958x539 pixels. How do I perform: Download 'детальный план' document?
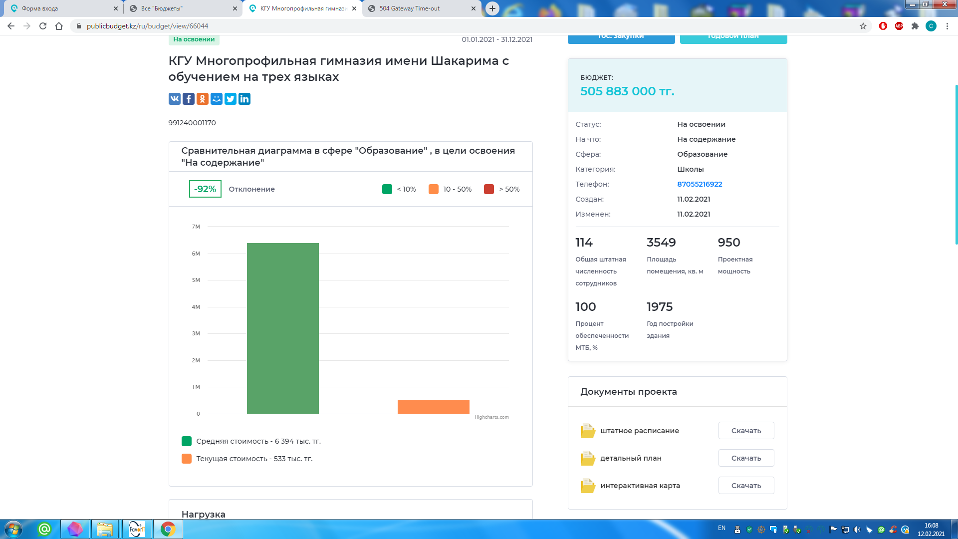coord(746,458)
